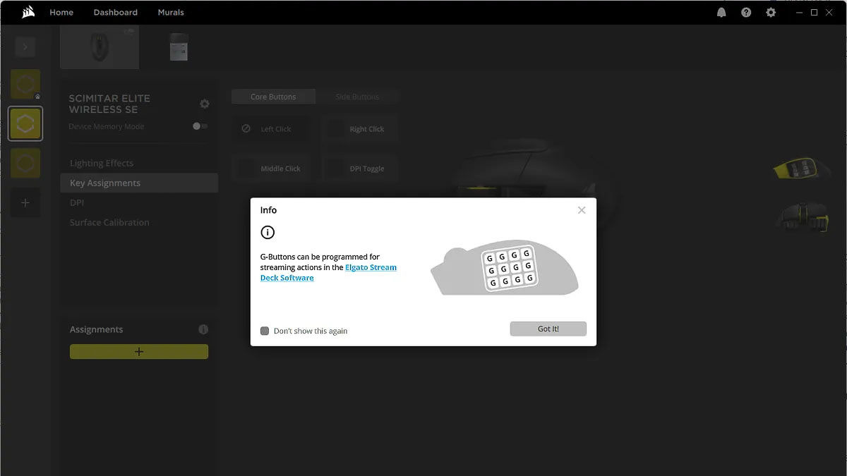Click the G-Buttons mouse illustration
This screenshot has height=476, width=847.
click(x=505, y=268)
